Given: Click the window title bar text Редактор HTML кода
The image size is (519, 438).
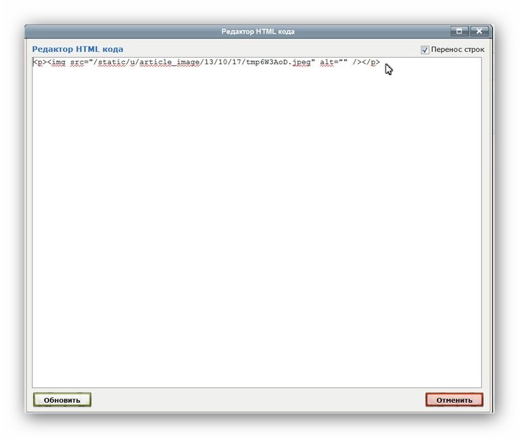Looking at the screenshot, I should 258,32.
